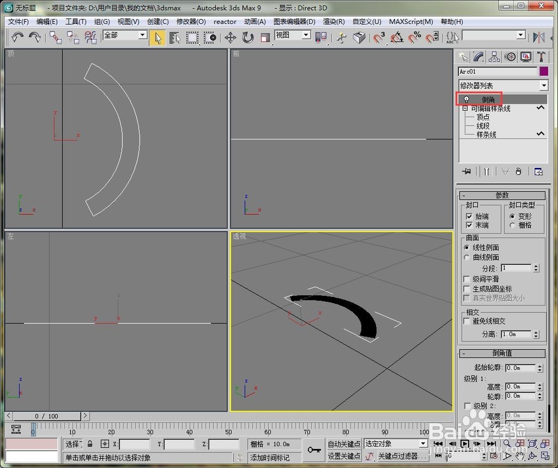The width and height of the screenshot is (558, 468).
Task: Collapse the 倒角值 rollout
Action: pos(502,353)
